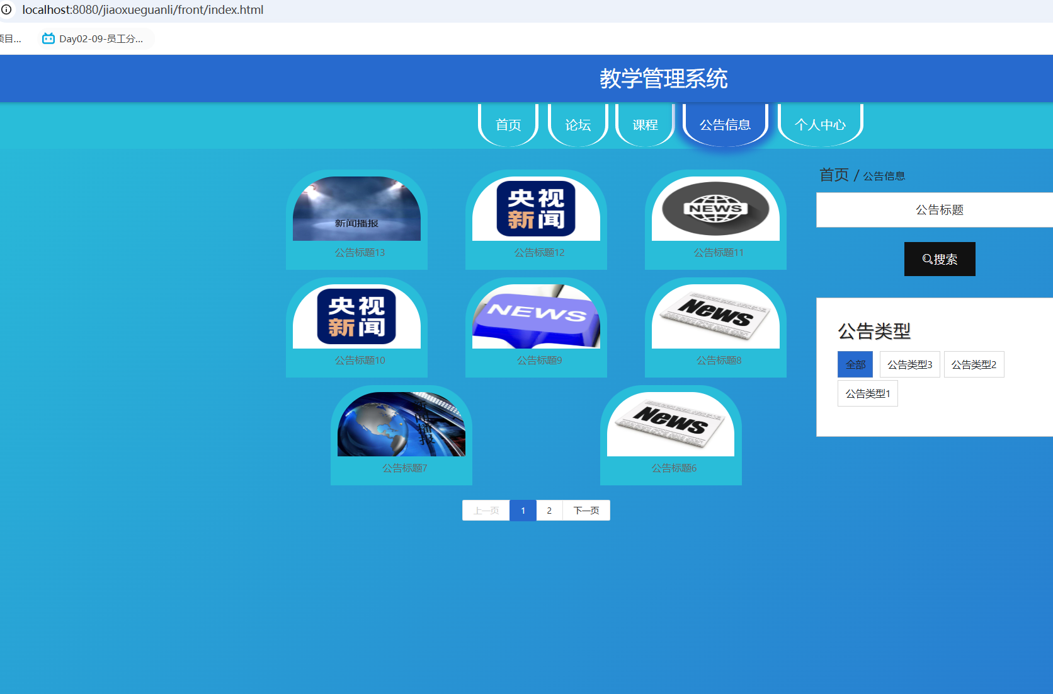1053x694 pixels.
Task: Open the 论坛 navigation tab
Action: coord(578,125)
